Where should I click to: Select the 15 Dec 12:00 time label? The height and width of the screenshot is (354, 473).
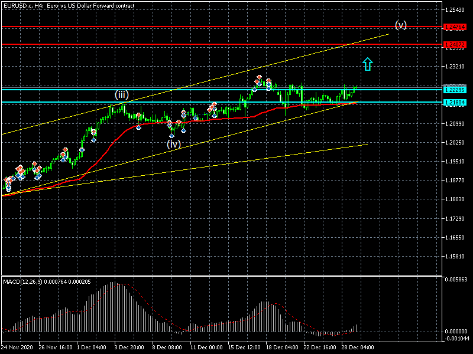click(244, 348)
